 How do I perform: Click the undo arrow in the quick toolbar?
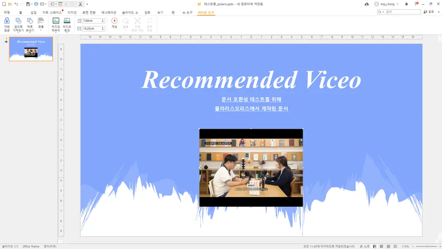pyautogui.click(x=16, y=4)
